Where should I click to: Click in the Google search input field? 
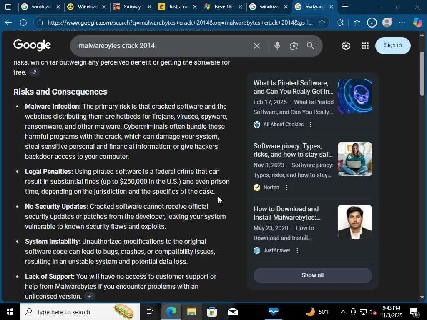coord(163,46)
